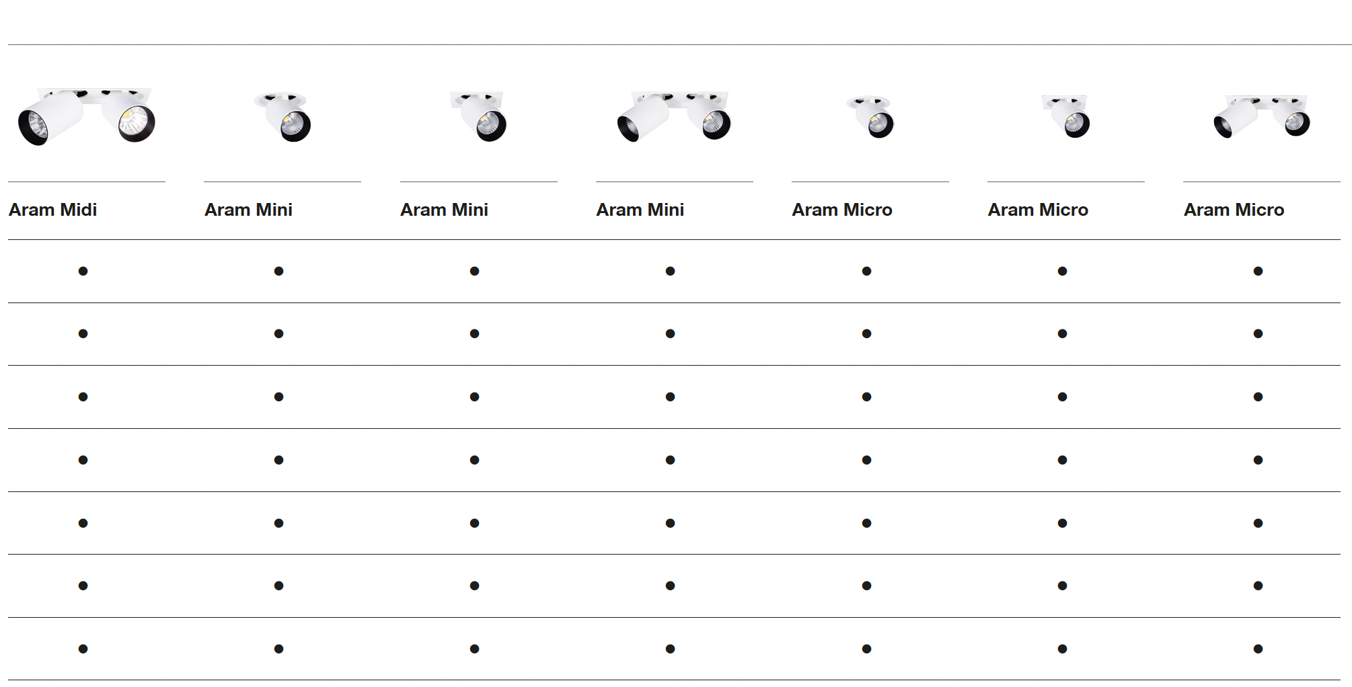Click bottom-row dot under double Aram Micro
This screenshot has height=687, width=1352.
click(1258, 649)
